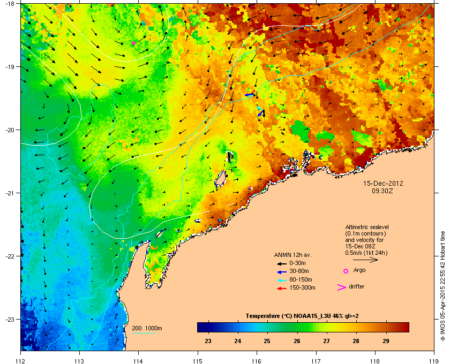The width and height of the screenshot is (450, 364).
Task: Click the Altimetric sealevel description text
Action: coord(367,240)
